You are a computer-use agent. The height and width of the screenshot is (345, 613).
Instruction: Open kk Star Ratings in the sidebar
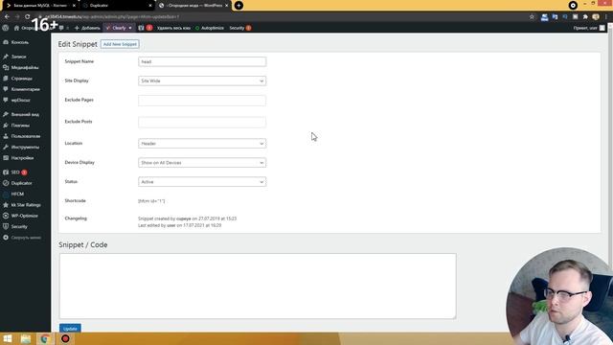(x=26, y=205)
